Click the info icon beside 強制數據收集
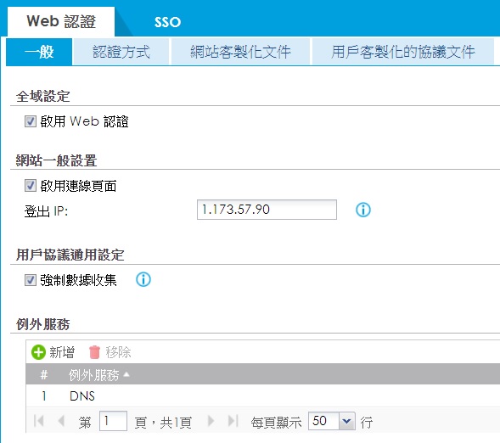 [143, 279]
